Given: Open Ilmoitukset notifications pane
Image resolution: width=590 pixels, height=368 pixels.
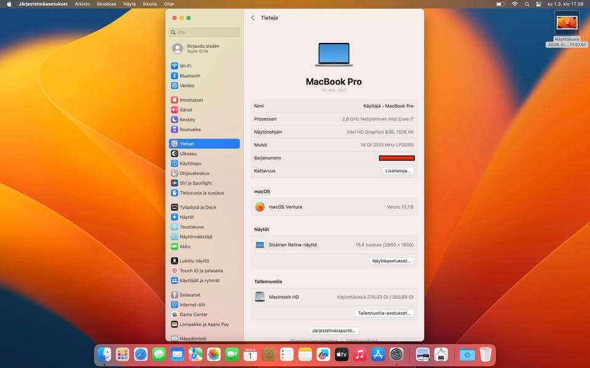Looking at the screenshot, I should [x=191, y=100].
